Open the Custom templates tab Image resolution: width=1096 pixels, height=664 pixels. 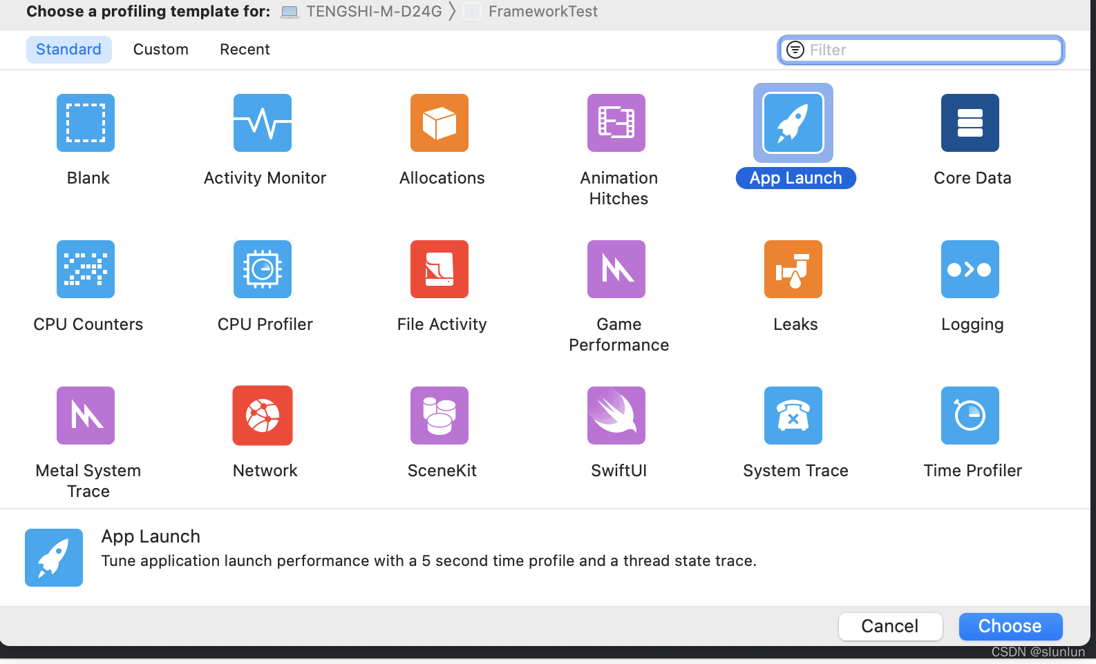coord(161,50)
